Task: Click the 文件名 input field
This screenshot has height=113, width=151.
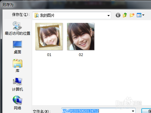Action: pos(98,111)
